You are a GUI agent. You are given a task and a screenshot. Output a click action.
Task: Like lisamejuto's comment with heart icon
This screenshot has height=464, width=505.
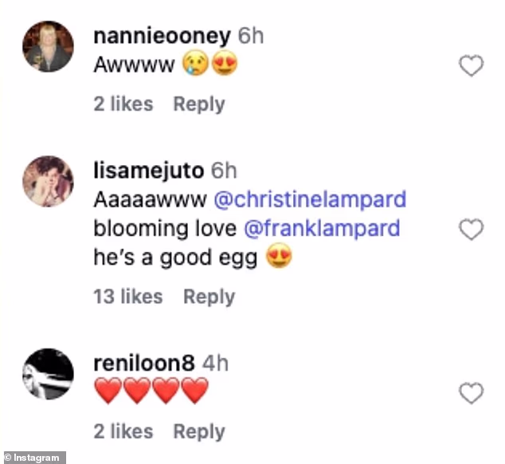coord(472,230)
